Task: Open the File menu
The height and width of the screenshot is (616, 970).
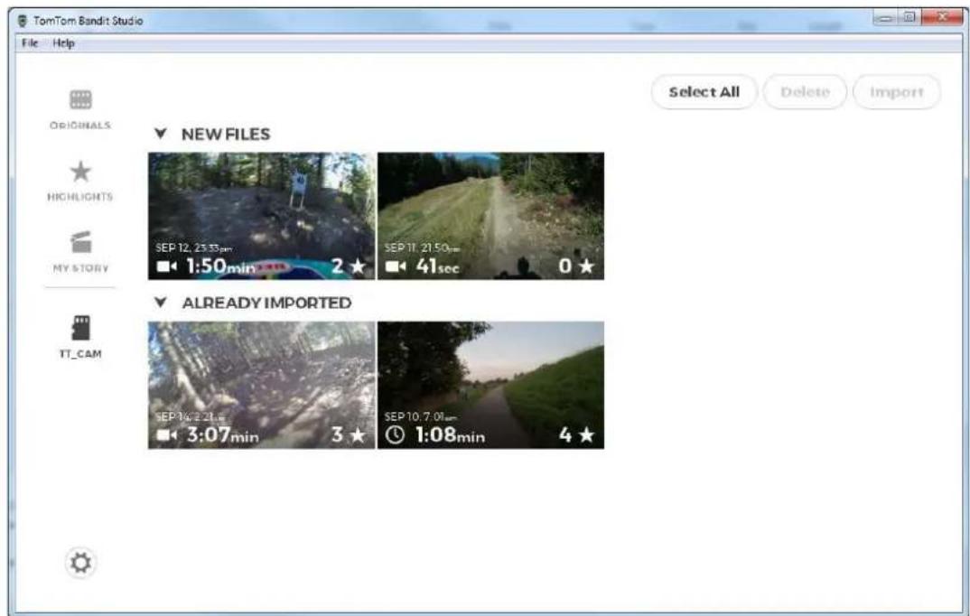Action: pos(30,42)
